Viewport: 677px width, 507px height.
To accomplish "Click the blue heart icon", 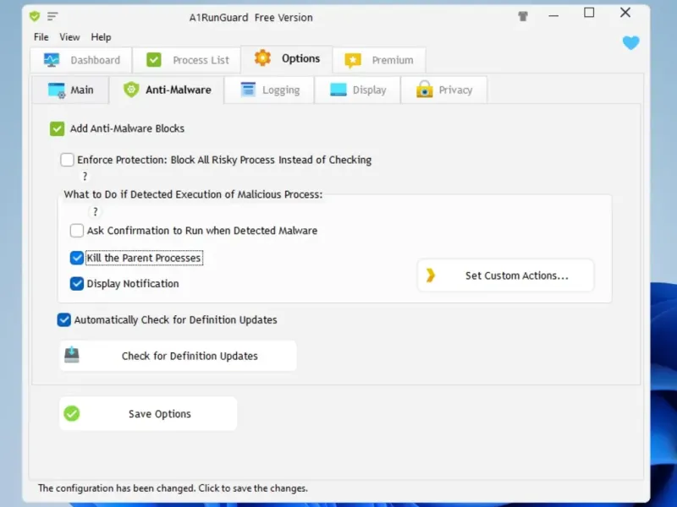I will coord(630,43).
